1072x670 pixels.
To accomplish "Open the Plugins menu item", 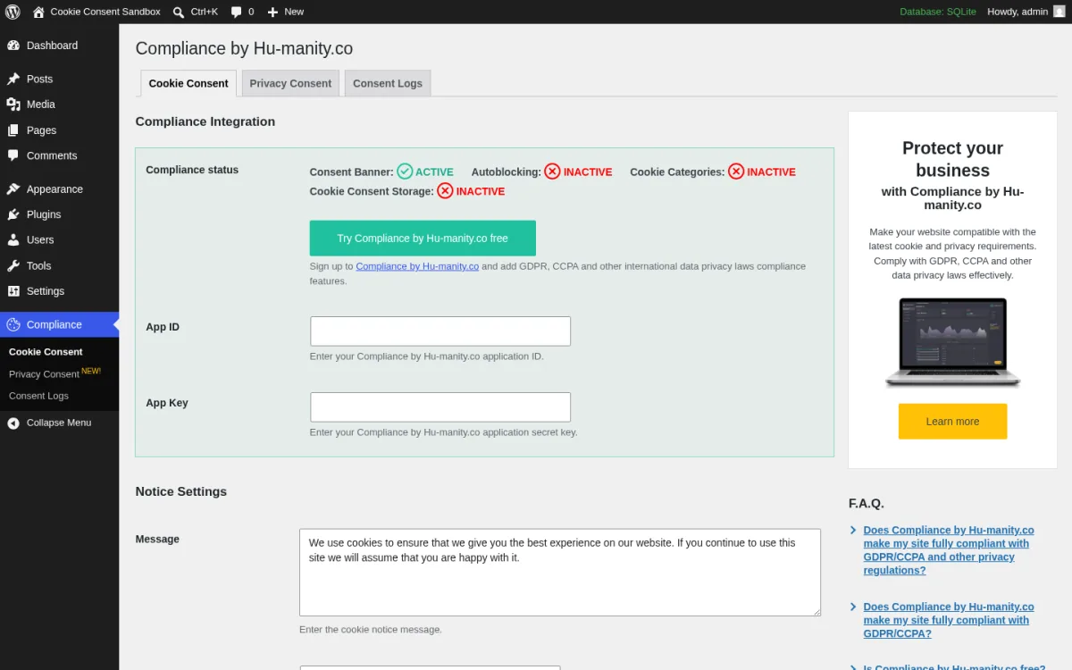I will (x=59, y=214).
